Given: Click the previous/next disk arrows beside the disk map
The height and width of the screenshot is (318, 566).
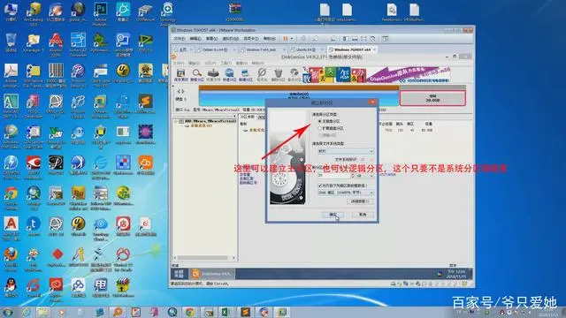Looking at the screenshot, I should 180,92.
